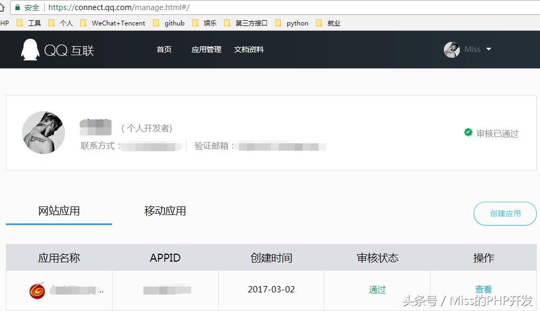Click the QQ penguin logo
540x311 pixels.
click(x=29, y=49)
